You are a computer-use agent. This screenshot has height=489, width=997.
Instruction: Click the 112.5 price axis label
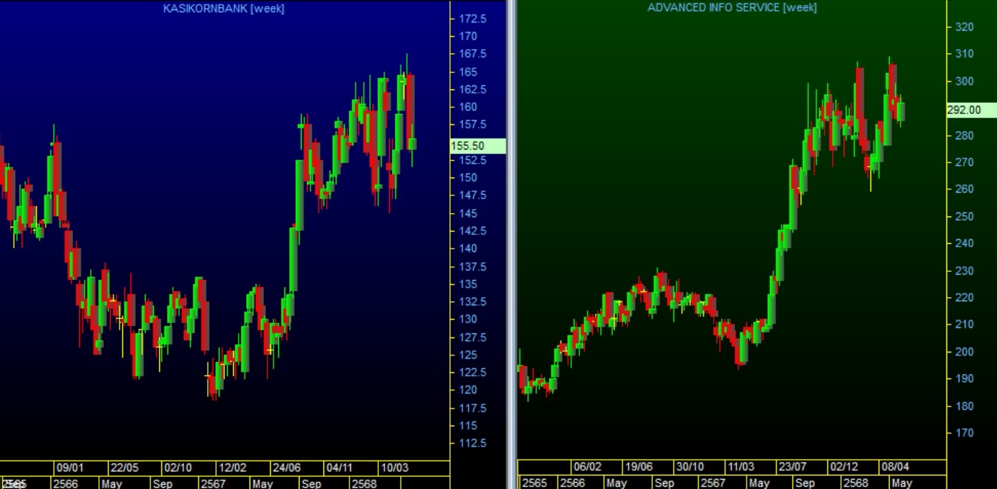coord(473,443)
